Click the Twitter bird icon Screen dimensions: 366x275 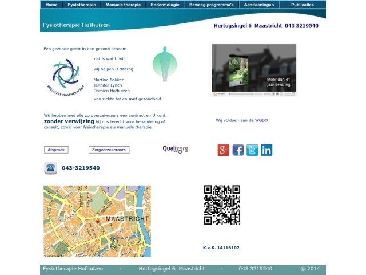[x=252, y=150]
